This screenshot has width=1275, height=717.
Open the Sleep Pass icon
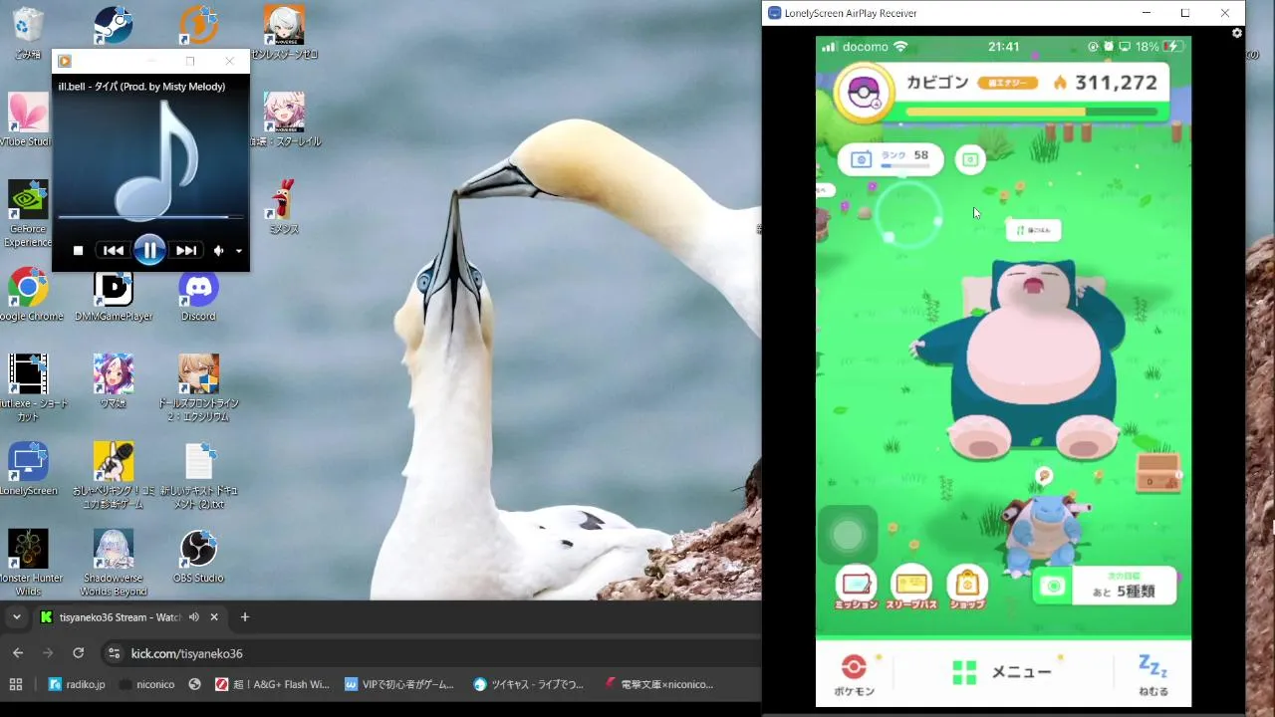(x=911, y=588)
